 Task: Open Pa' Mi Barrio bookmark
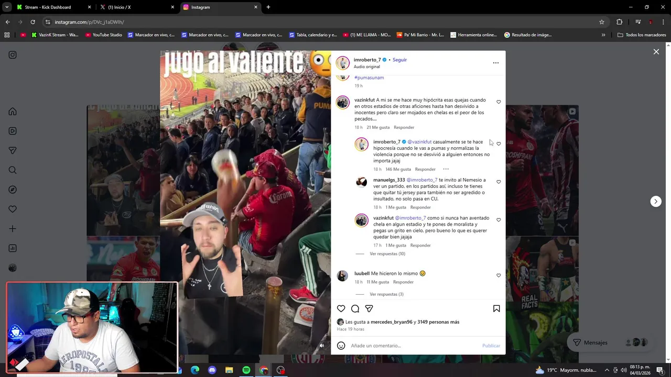click(x=420, y=35)
